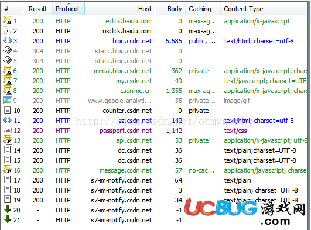Select the medal.blog.csdn.net host cell
311x230 pixels.
(x=122, y=71)
